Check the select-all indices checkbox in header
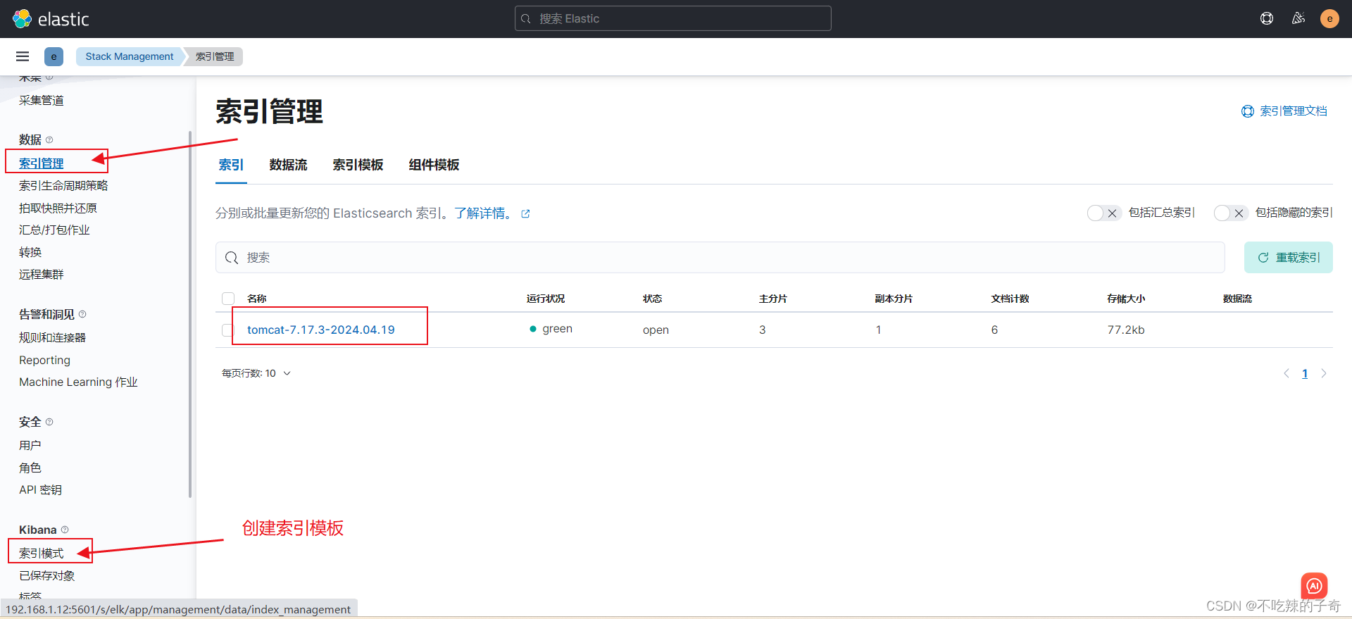 tap(228, 299)
